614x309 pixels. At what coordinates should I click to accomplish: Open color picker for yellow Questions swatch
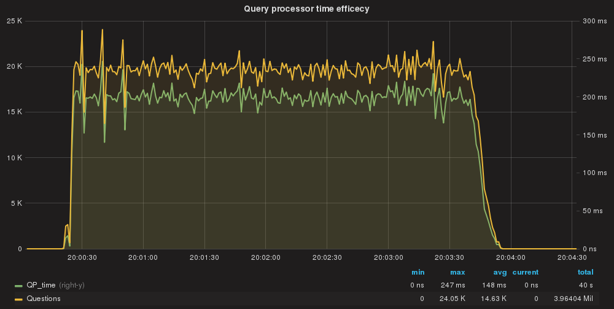tap(18, 299)
